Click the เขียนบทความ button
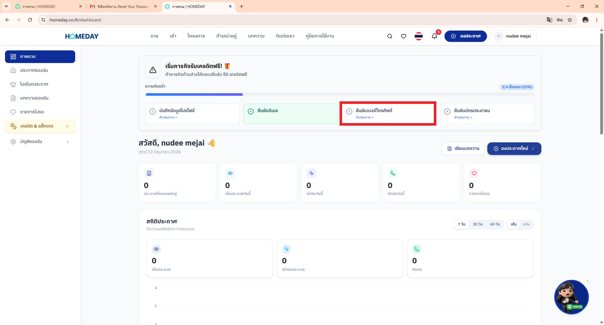This screenshot has height=325, width=604. coord(463,149)
